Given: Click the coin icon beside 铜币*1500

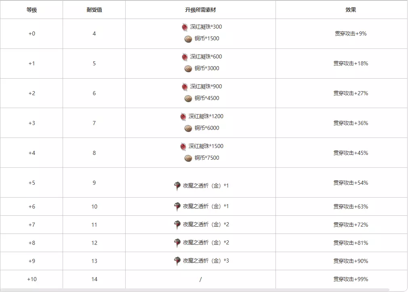Looking at the screenshot, I should pyautogui.click(x=188, y=39).
